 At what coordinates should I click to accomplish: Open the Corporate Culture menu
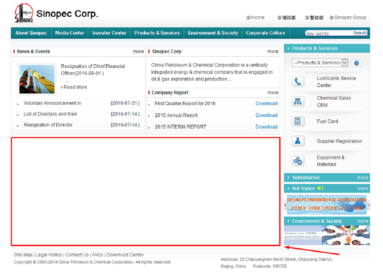click(266, 33)
